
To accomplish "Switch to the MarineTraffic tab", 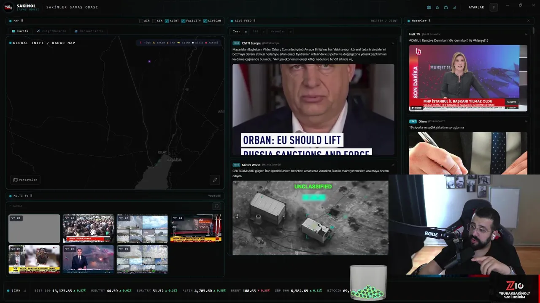I will tap(89, 31).
